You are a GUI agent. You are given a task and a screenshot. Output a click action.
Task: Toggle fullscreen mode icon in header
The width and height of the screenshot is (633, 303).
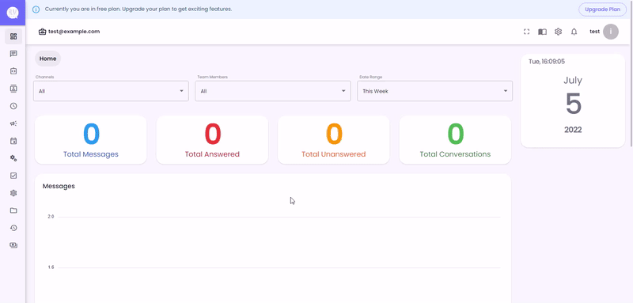click(526, 32)
